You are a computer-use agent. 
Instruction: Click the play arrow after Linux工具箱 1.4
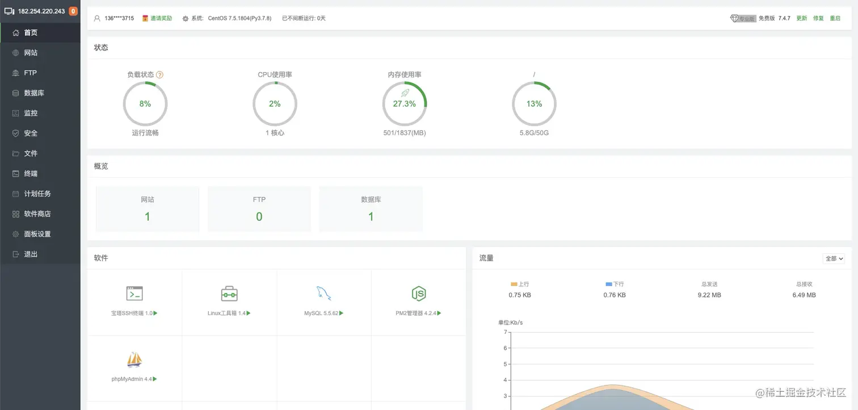249,313
